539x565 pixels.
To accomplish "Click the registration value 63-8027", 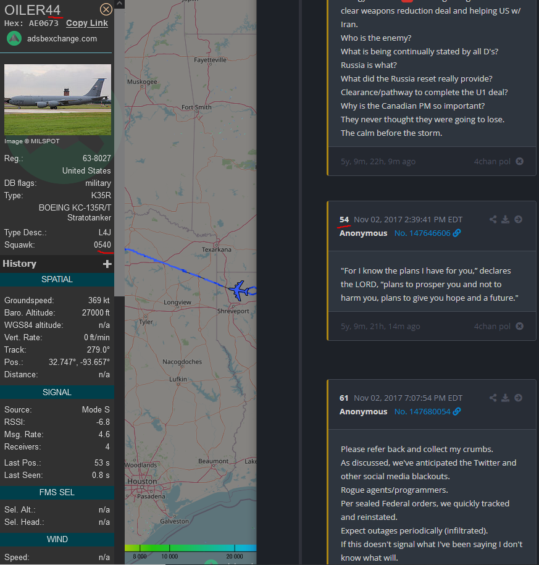I will 96,158.
